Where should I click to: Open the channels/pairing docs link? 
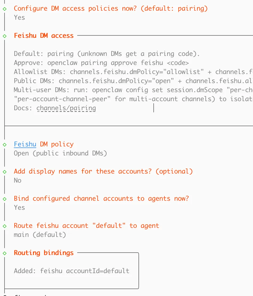click(x=66, y=108)
